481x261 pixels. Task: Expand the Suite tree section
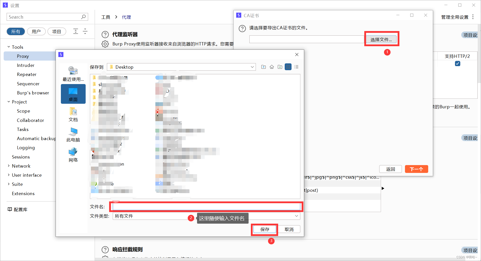click(9, 184)
